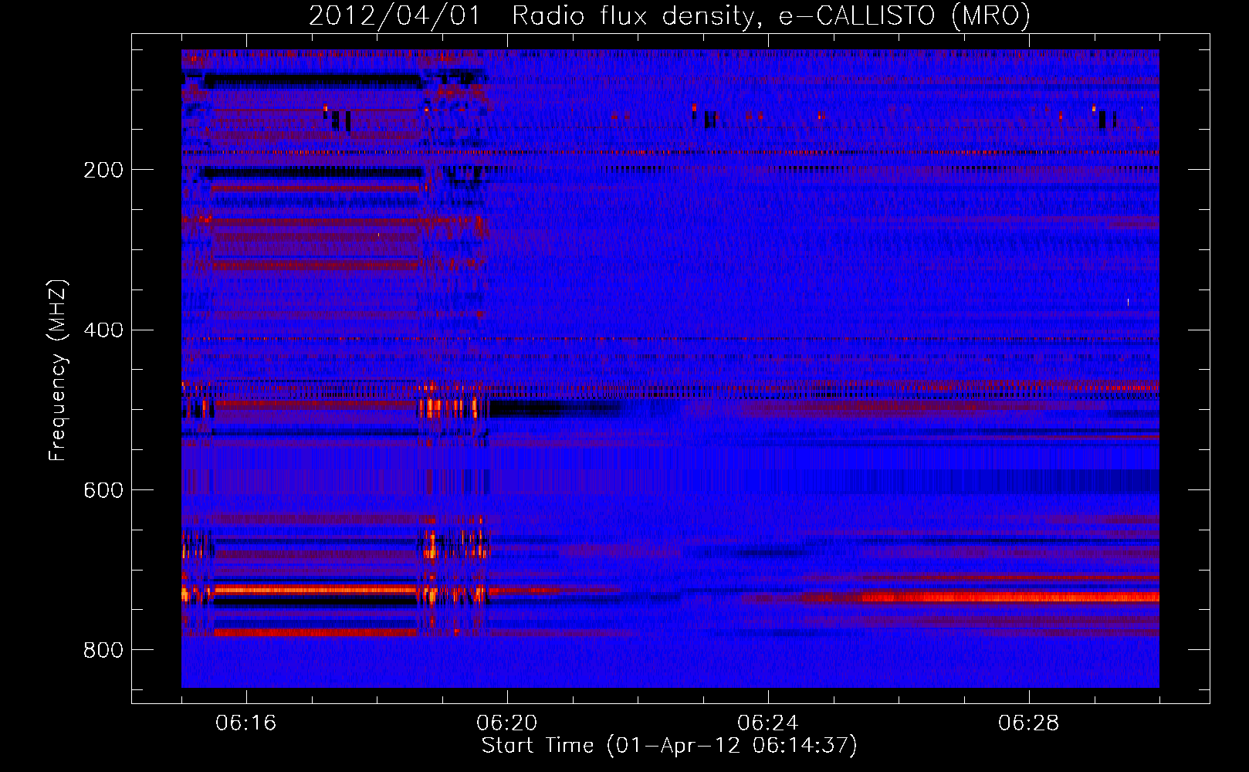The height and width of the screenshot is (772, 1249).
Task: Click the 600 frequency tick label
Action: (103, 490)
